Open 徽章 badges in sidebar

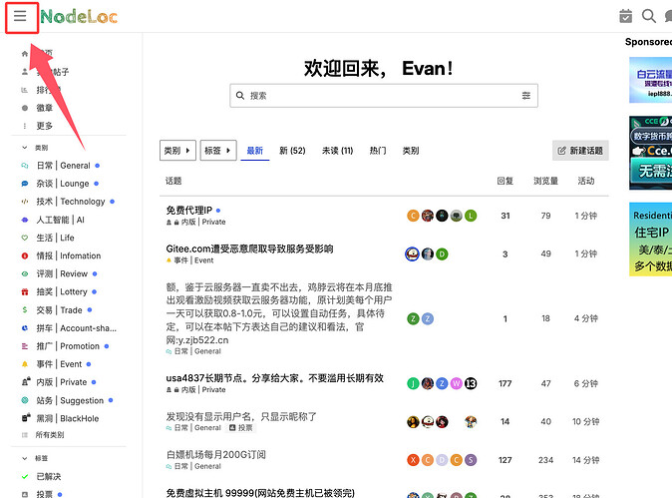44,108
